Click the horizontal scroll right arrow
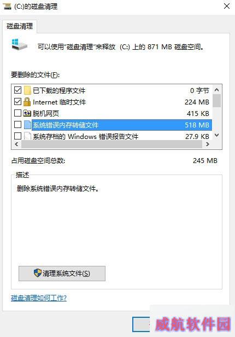 (x=207, y=144)
